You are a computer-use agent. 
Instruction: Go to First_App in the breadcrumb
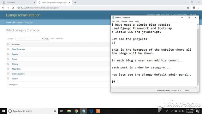(x=17, y=22)
